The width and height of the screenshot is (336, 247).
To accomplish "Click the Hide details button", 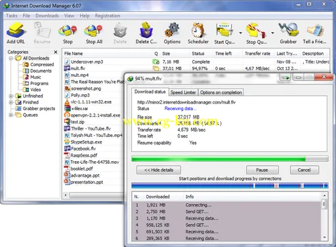I will [159, 170].
